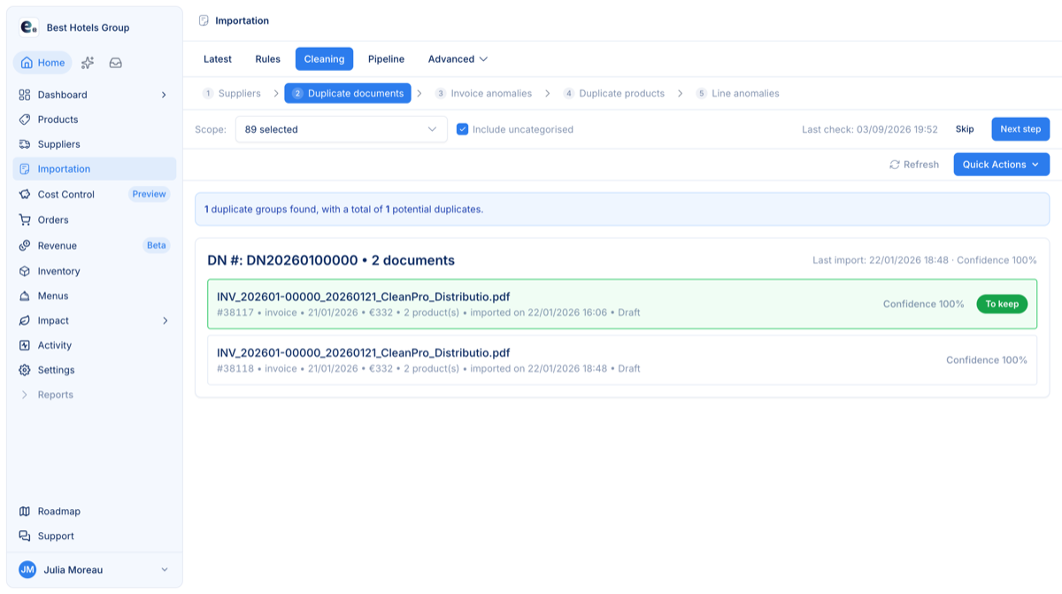The image size is (1062, 594).
Task: Click the 1 duplicate groups found banner
Action: [x=622, y=210]
